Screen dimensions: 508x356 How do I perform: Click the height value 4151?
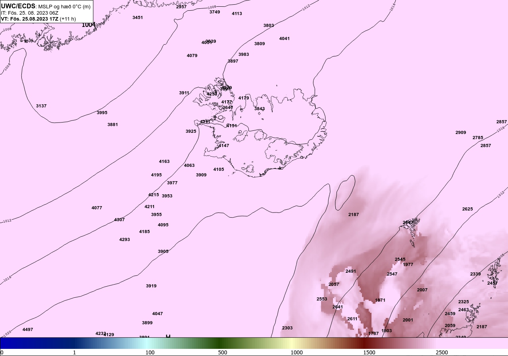[232, 126]
